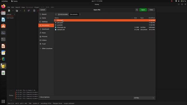This screenshot has height=105, width=187.
Task: Open Terminal from the dock
Action: point(3,39)
